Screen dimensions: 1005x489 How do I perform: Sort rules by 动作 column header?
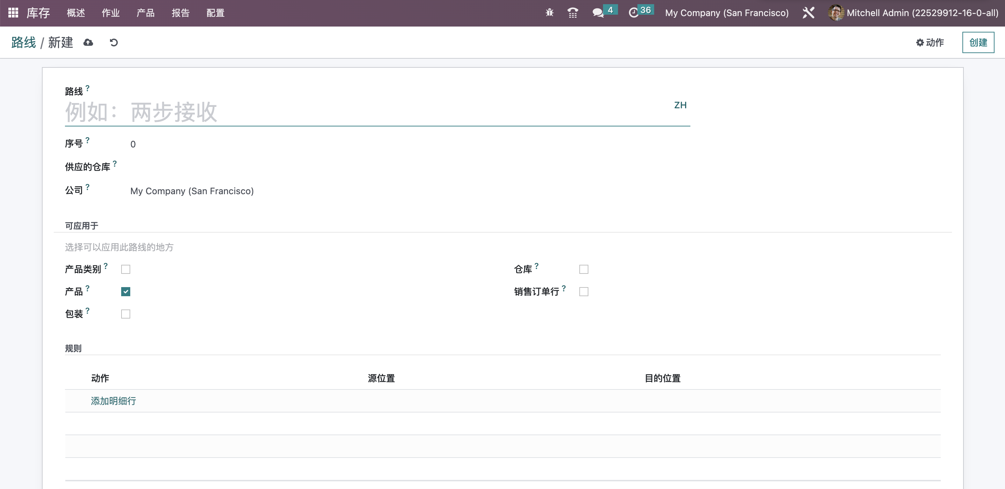100,378
